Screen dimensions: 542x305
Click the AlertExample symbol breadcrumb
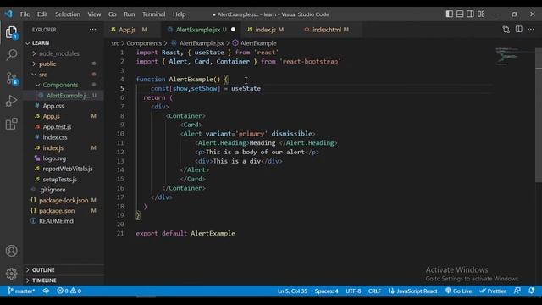pyautogui.click(x=254, y=43)
